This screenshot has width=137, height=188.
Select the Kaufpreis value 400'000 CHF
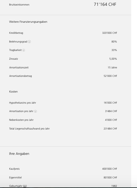tap(109, 169)
